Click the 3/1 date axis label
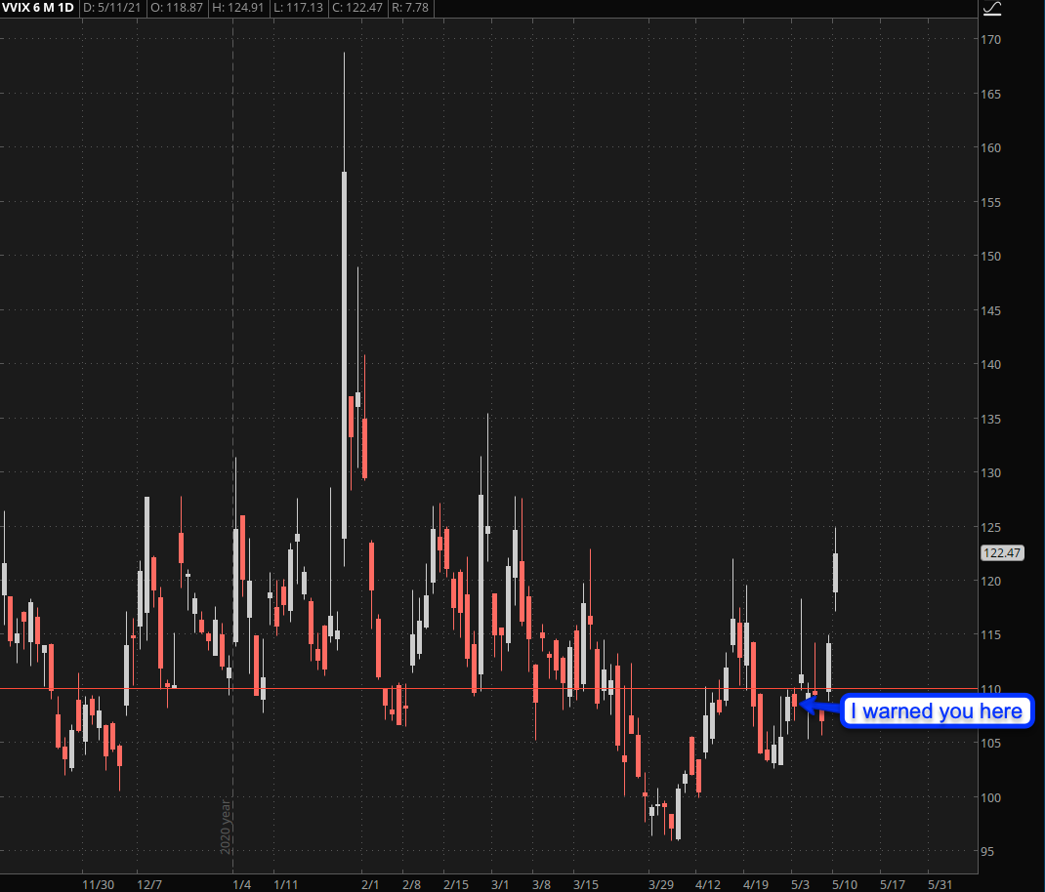The image size is (1045, 892). [x=500, y=884]
